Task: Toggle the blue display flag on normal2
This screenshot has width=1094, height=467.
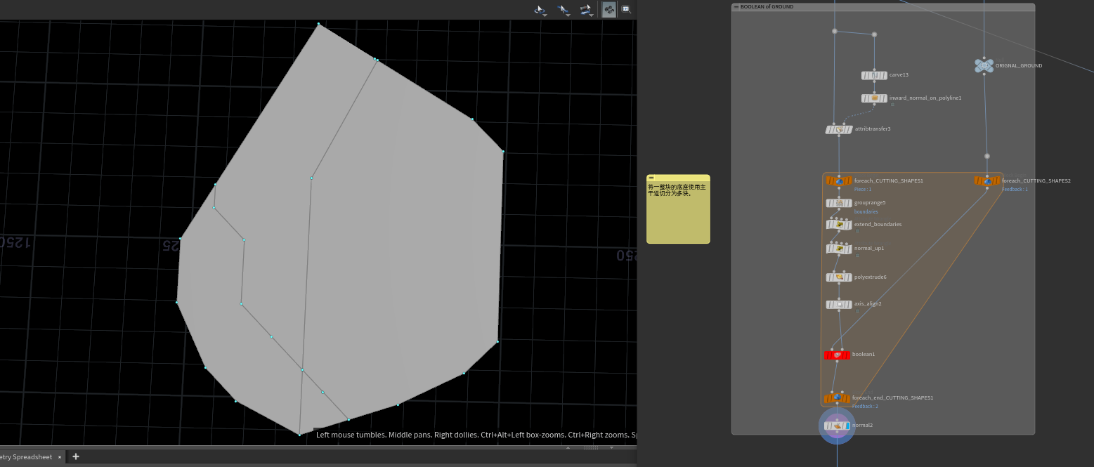Action: tap(847, 426)
